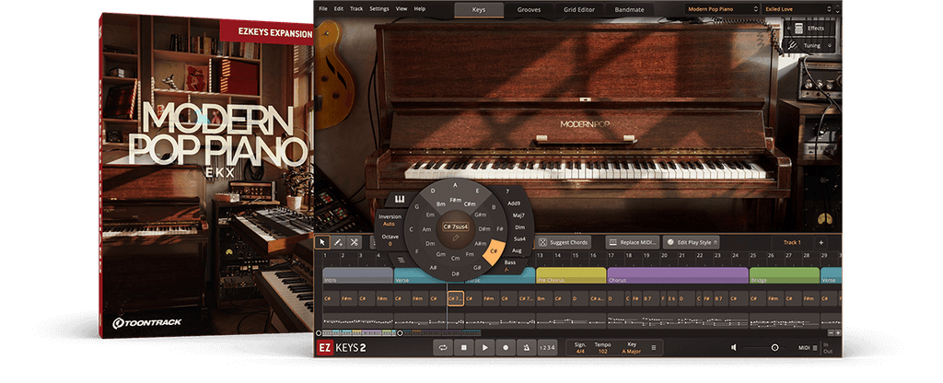
Task: Open the song settings menu icon next to Key
Action: (654, 347)
